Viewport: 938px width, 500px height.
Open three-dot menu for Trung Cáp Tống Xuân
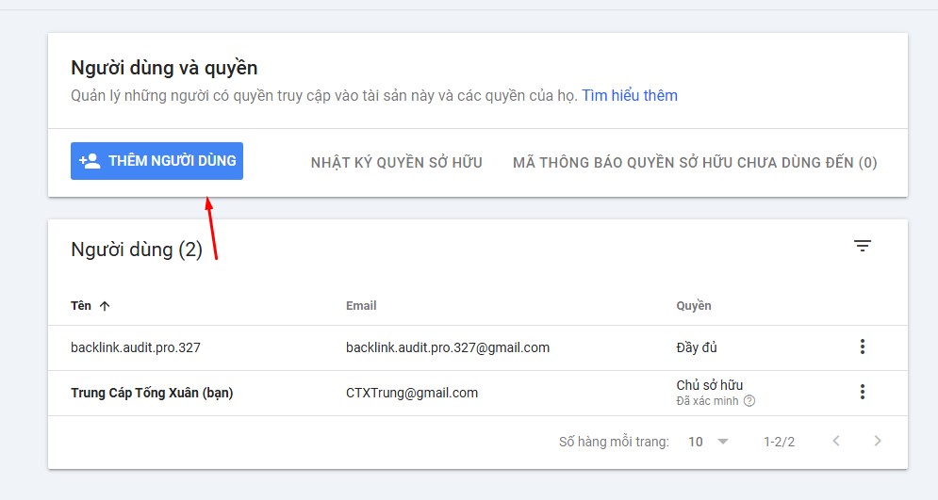(x=862, y=392)
